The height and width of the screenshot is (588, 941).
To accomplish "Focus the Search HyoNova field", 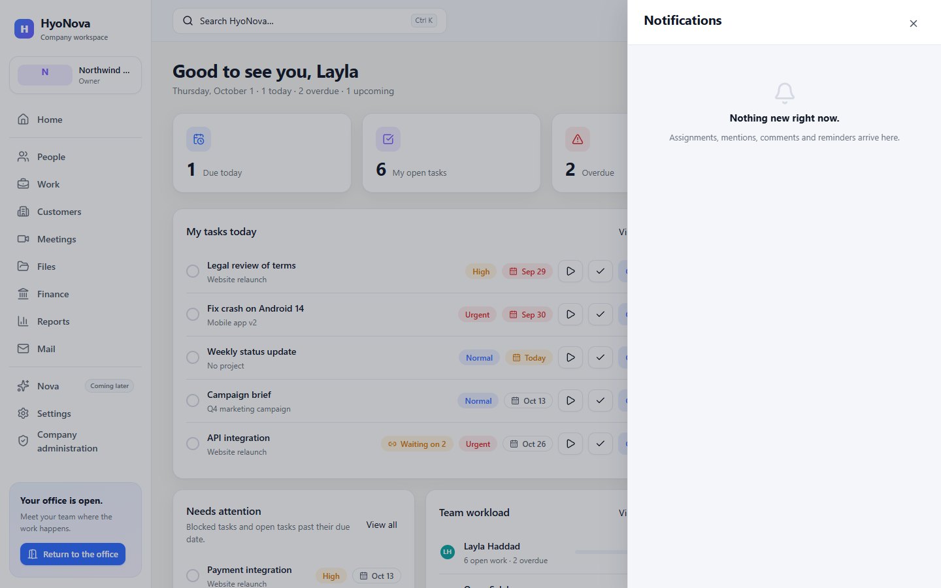I will [x=310, y=21].
